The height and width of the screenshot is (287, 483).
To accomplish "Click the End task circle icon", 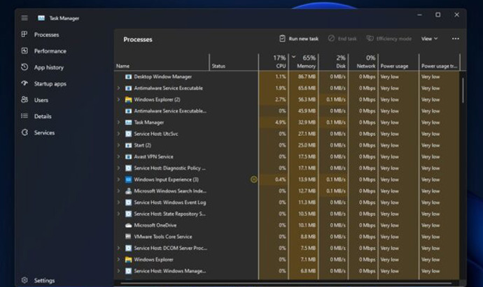I will (331, 38).
